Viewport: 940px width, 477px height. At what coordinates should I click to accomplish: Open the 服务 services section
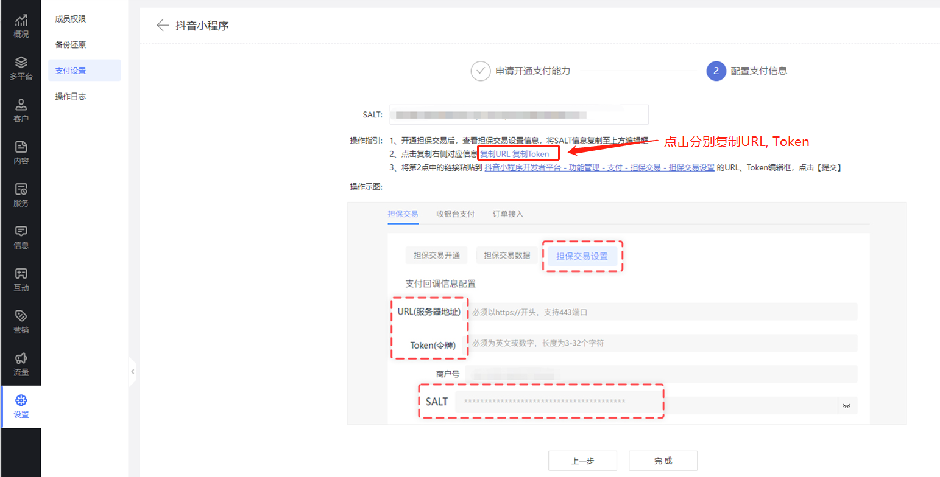click(21, 195)
